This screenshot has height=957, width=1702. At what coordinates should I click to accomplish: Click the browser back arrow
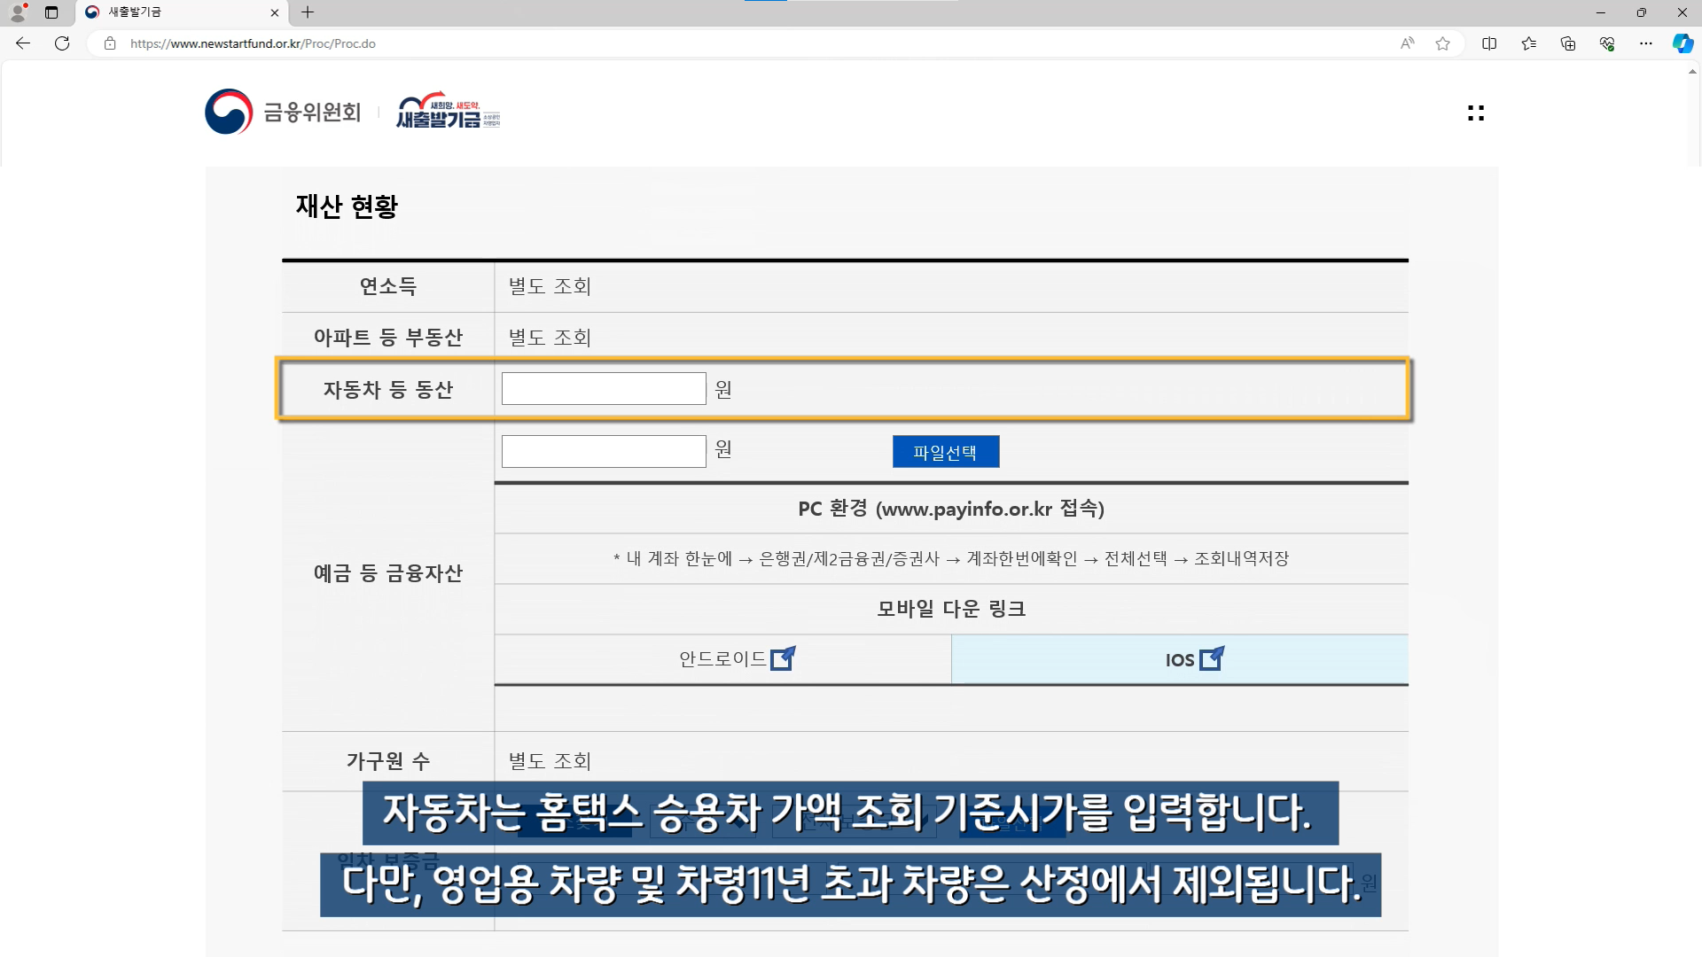pyautogui.click(x=23, y=43)
